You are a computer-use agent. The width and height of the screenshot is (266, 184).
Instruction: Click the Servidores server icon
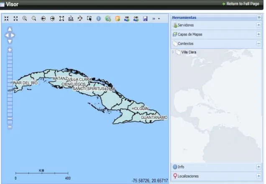[x=175, y=25]
